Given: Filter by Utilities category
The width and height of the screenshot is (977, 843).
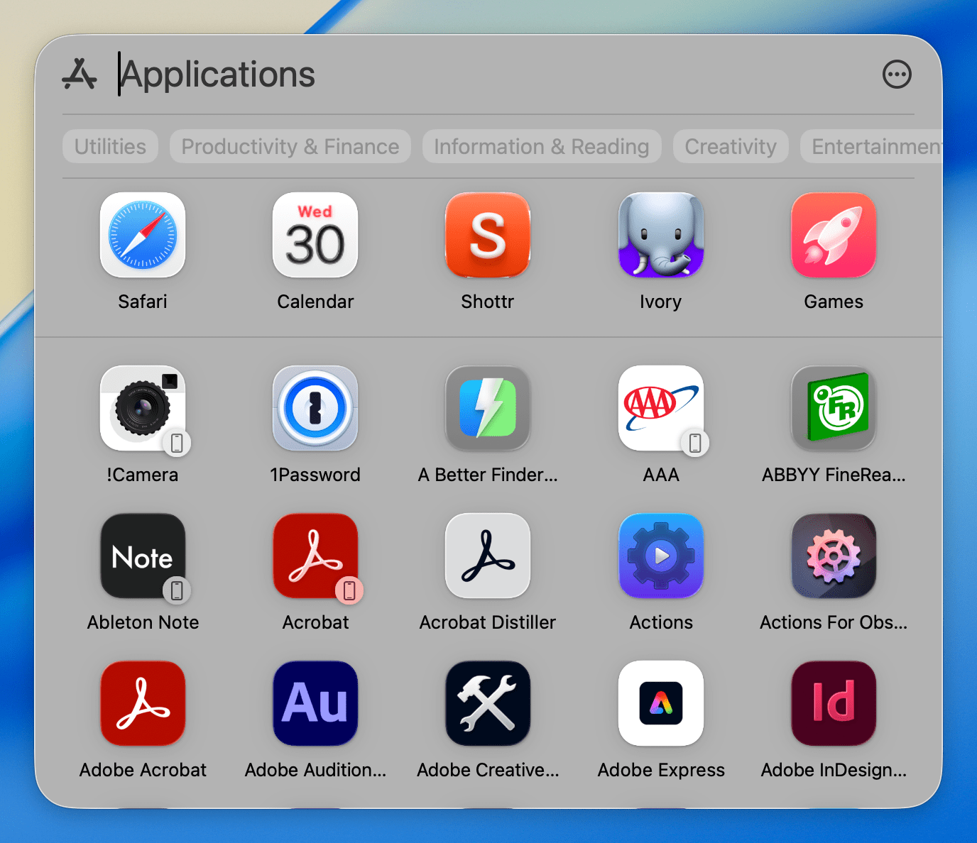Looking at the screenshot, I should (110, 146).
